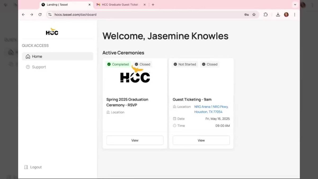
Task: Open the Chrome profile avatar
Action: pyautogui.click(x=286, y=15)
